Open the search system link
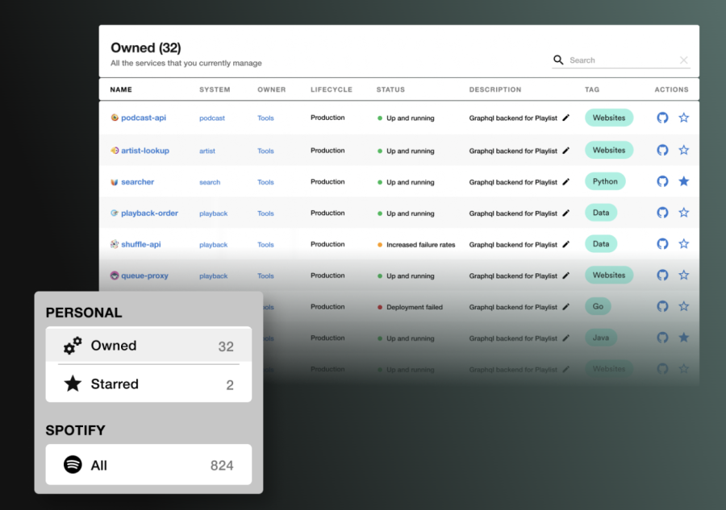This screenshot has width=726, height=510. point(210,182)
